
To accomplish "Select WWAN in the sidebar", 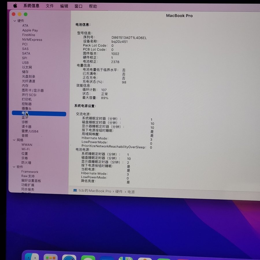I will pos(27,145).
